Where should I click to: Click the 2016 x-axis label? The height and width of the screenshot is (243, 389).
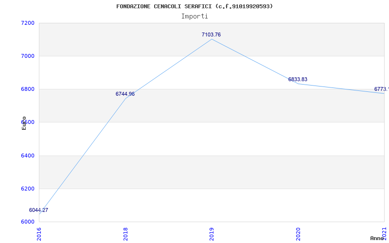39,234
